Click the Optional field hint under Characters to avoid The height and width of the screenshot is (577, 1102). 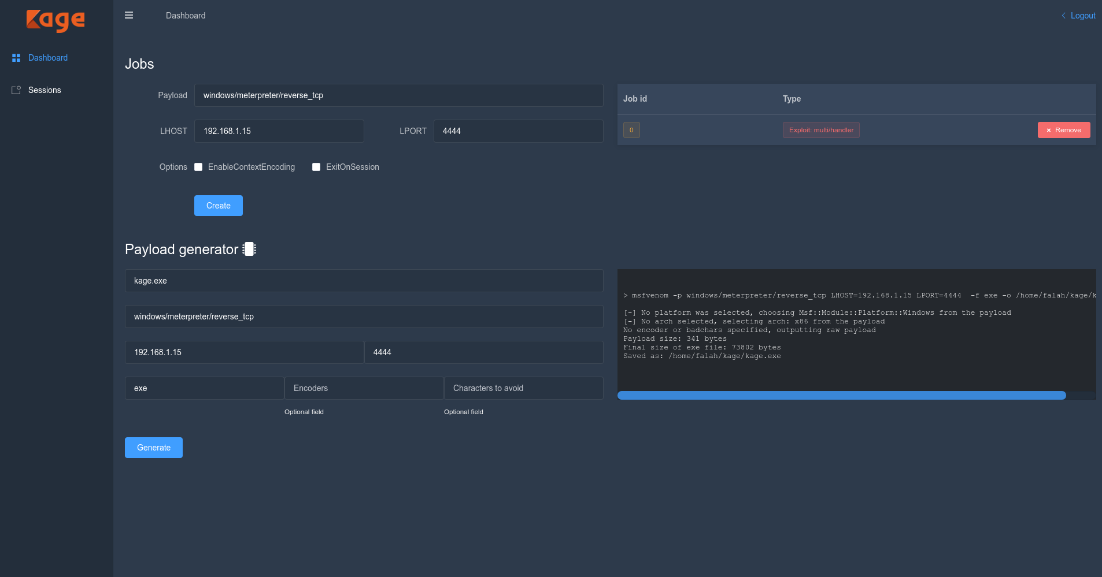[x=464, y=412]
